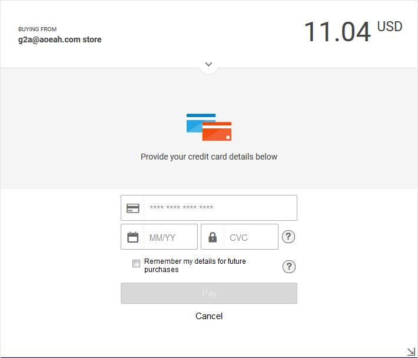Image resolution: width=418 pixels, height=358 pixels.
Task: Click the Pay button
Action: coord(209,293)
